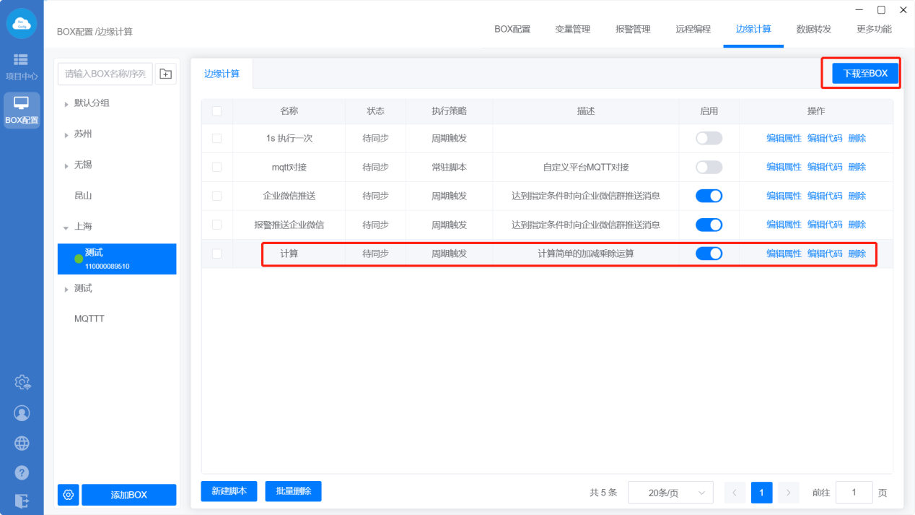Image resolution: width=915 pixels, height=515 pixels.
Task: Click the 下载至BOX button
Action: [x=865, y=74]
